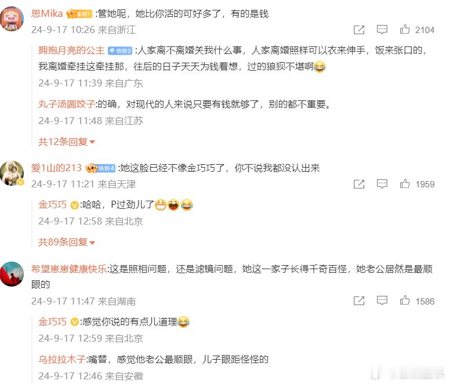Open 乌拉拉木子's user profile
This screenshot has width=449, height=384.
click(x=62, y=359)
